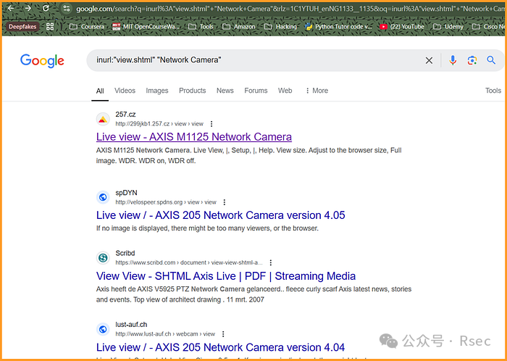Reload the page with refresh icon
Viewport: 507px width, 361px height.
tap(46, 9)
